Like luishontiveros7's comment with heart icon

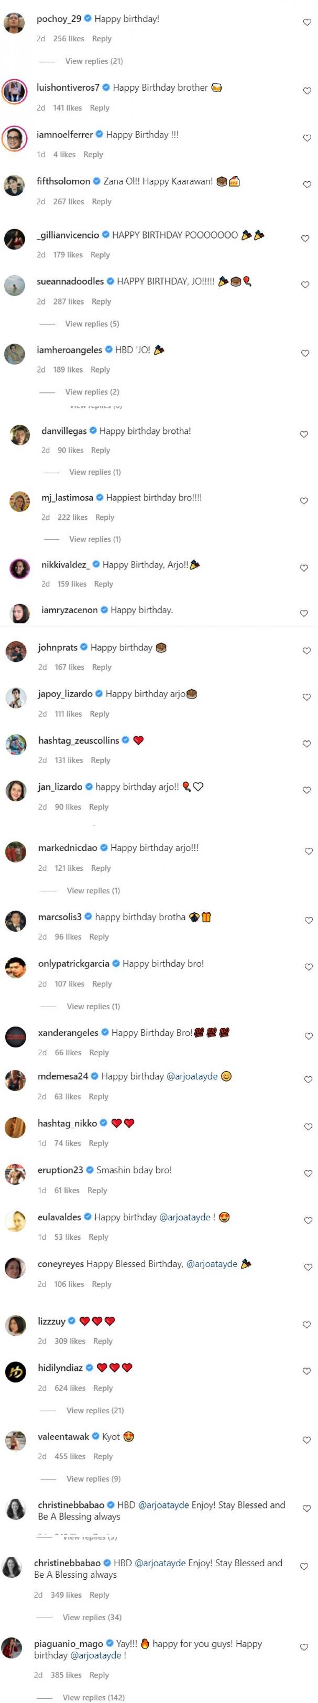[x=307, y=91]
